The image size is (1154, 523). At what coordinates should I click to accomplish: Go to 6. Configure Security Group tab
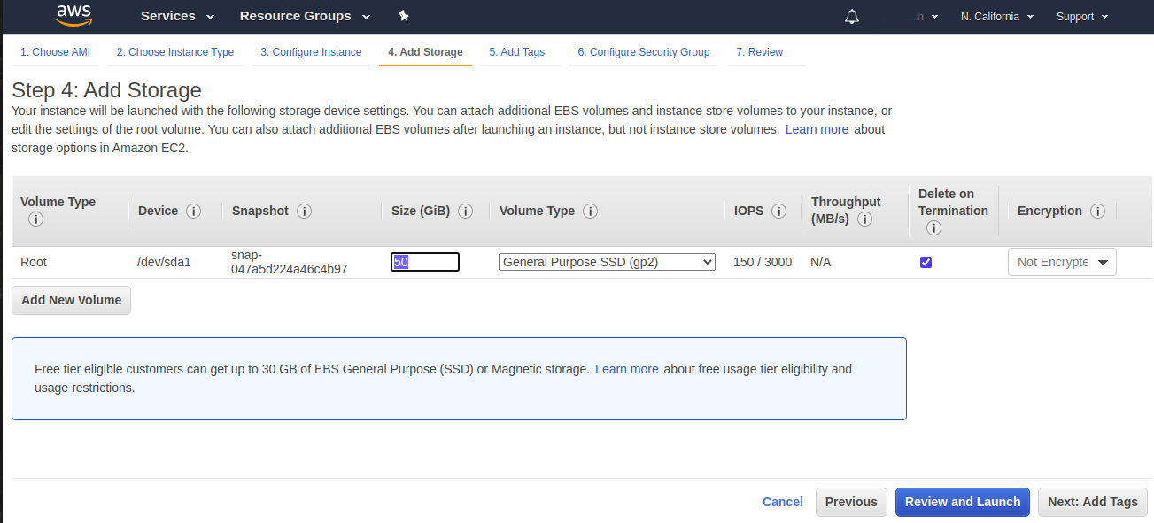(643, 52)
